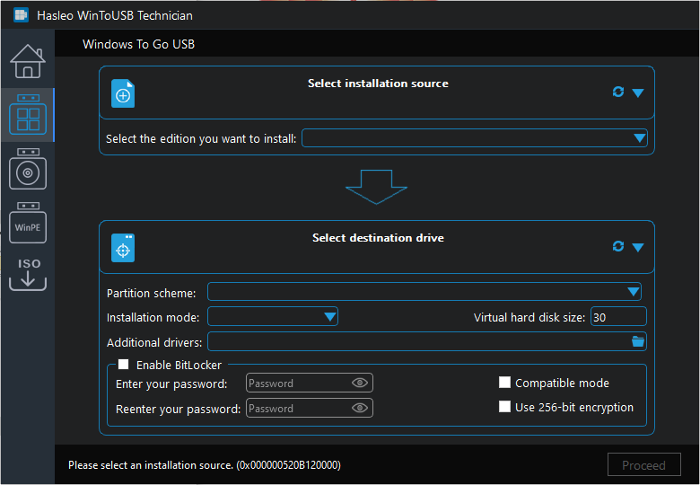
Task: Expand the installation source selection arrow
Action: click(x=638, y=93)
